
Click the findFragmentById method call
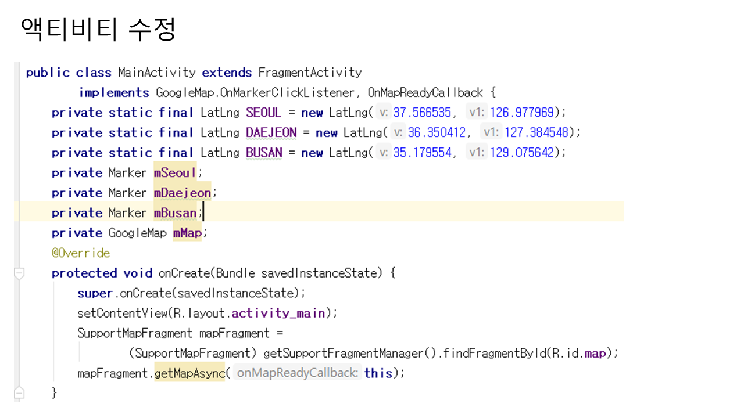pos(494,353)
